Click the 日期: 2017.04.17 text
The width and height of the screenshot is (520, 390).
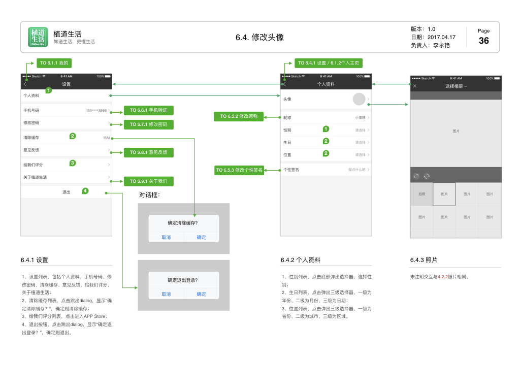[433, 37]
